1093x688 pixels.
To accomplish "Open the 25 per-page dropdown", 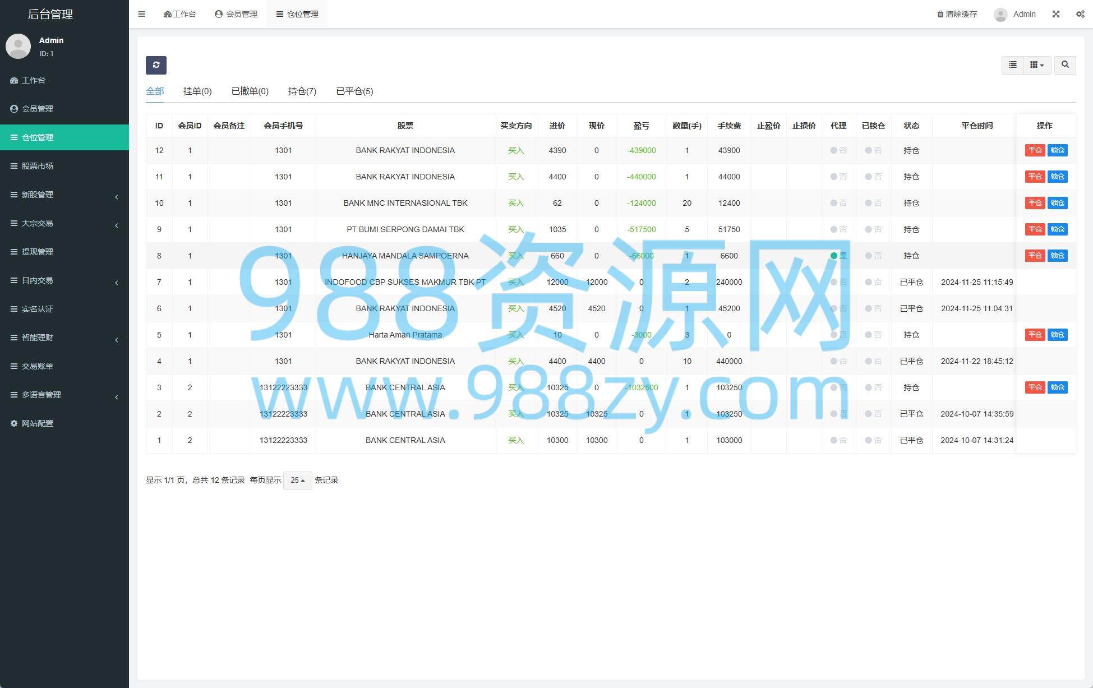I will pos(298,481).
